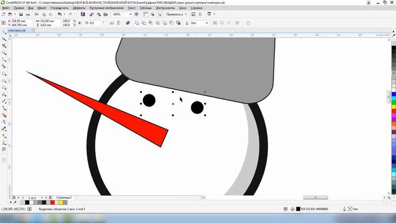Screen dimensions: 396x223
Task: Toggle the show grid button
Action: tap(153, 14)
